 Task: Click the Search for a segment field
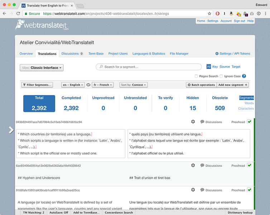click(149, 67)
